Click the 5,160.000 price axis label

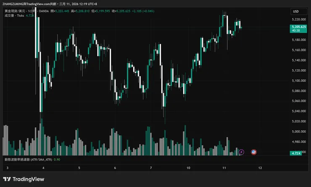click(x=299, y=50)
